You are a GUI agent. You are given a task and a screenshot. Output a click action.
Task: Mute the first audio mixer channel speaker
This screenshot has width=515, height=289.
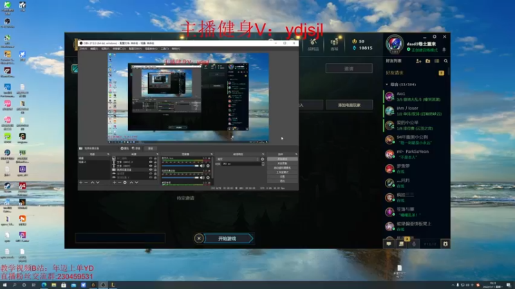click(202, 166)
